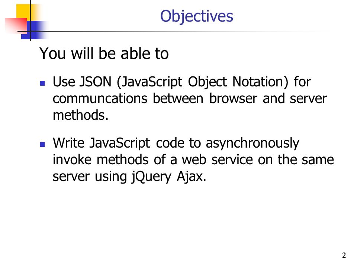The width and height of the screenshot is (357, 267).
Task: Click the phrase "web service"
Action: pos(217,160)
